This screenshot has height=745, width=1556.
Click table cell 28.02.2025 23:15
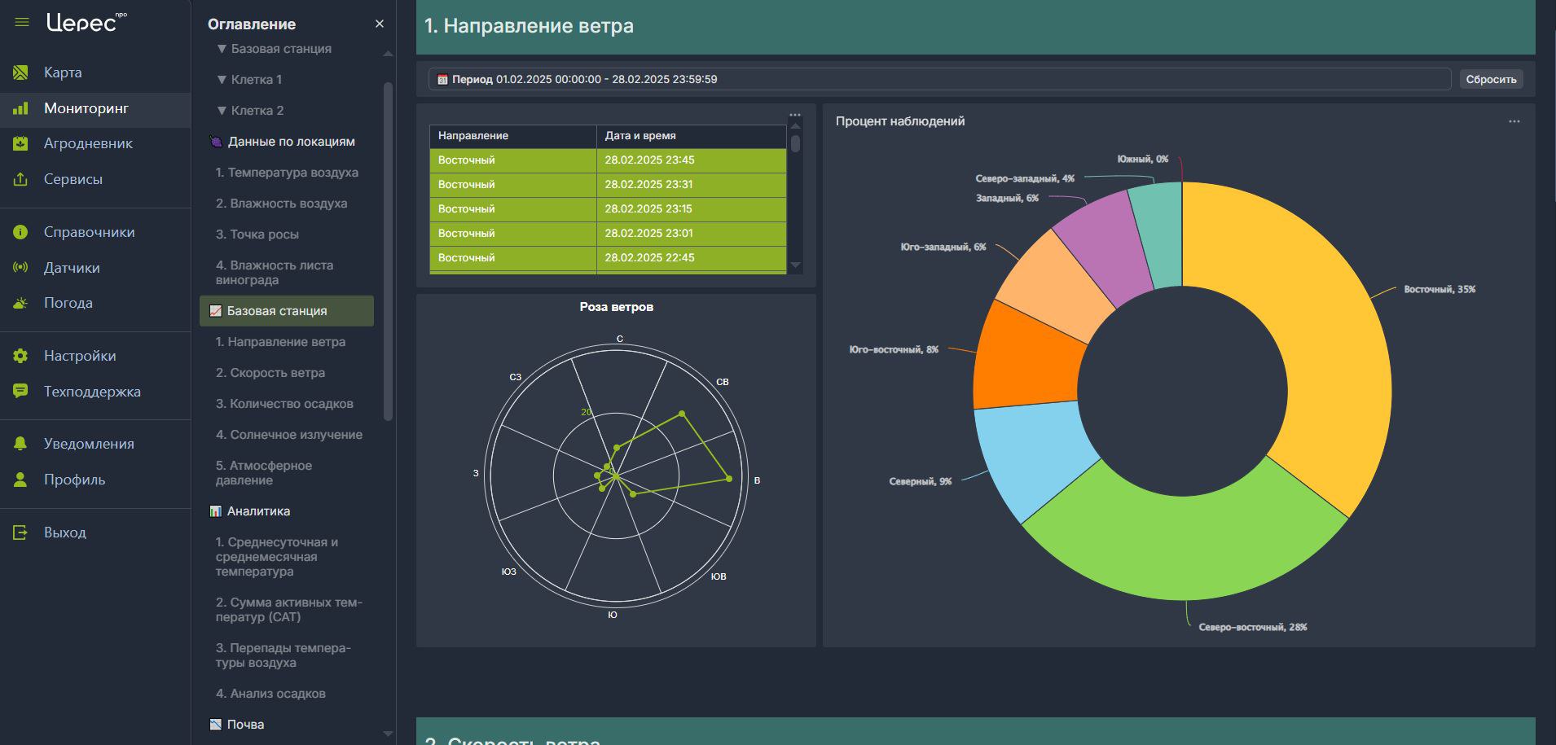pos(692,209)
